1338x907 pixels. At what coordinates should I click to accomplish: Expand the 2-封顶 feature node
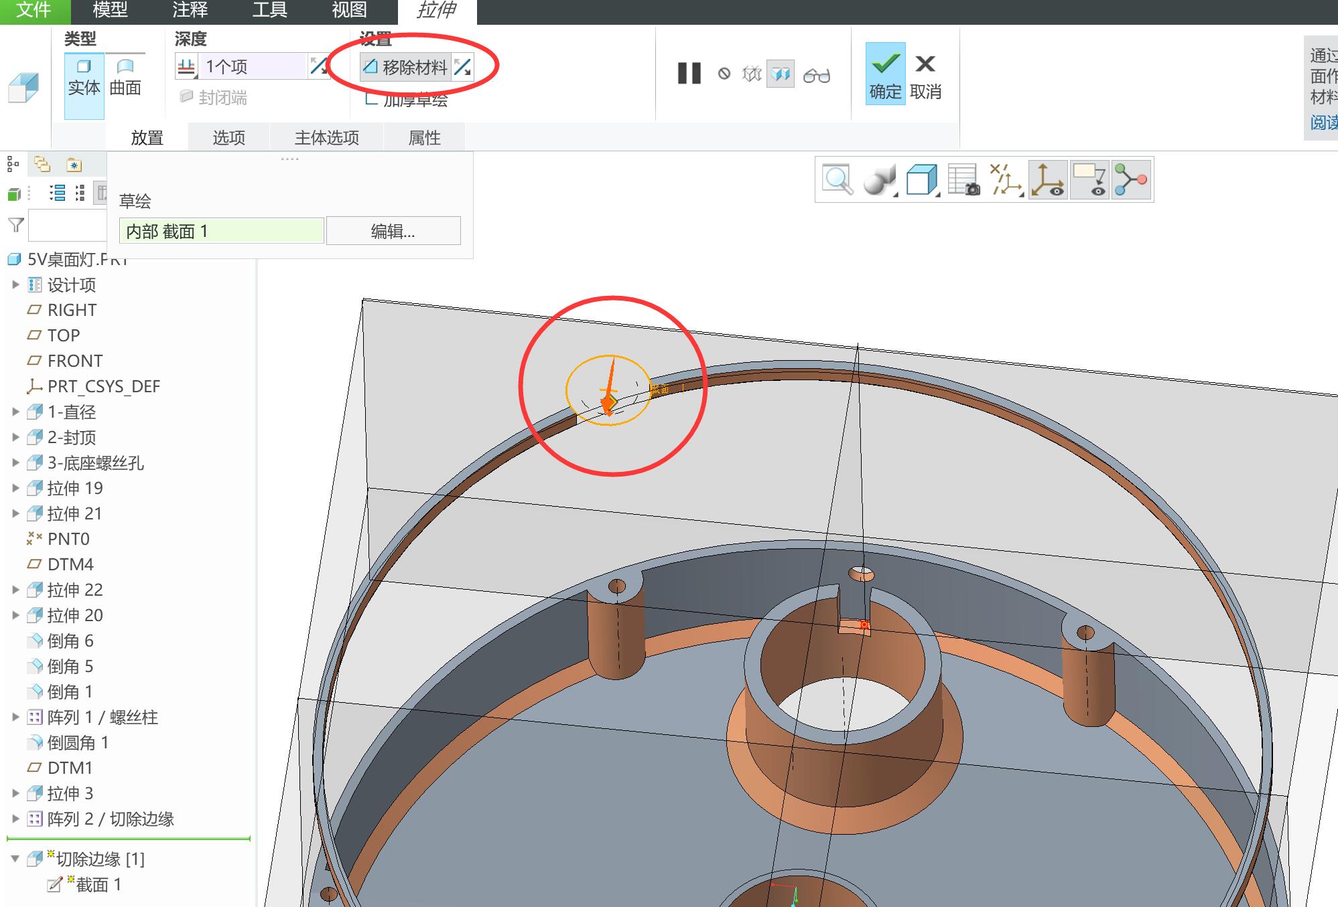15,437
